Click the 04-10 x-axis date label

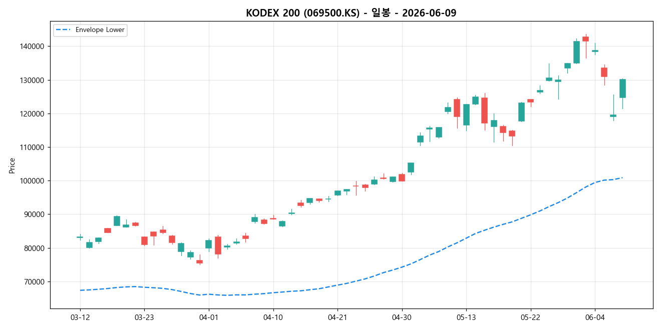pos(273,316)
